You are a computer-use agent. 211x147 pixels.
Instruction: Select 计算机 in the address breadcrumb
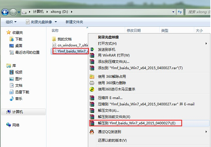38,12
